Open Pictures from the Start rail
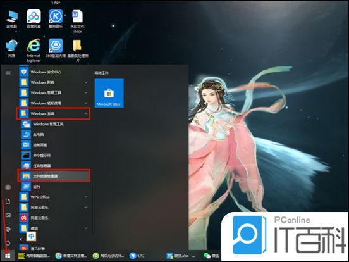This screenshot has width=349, height=262. tap(8, 215)
